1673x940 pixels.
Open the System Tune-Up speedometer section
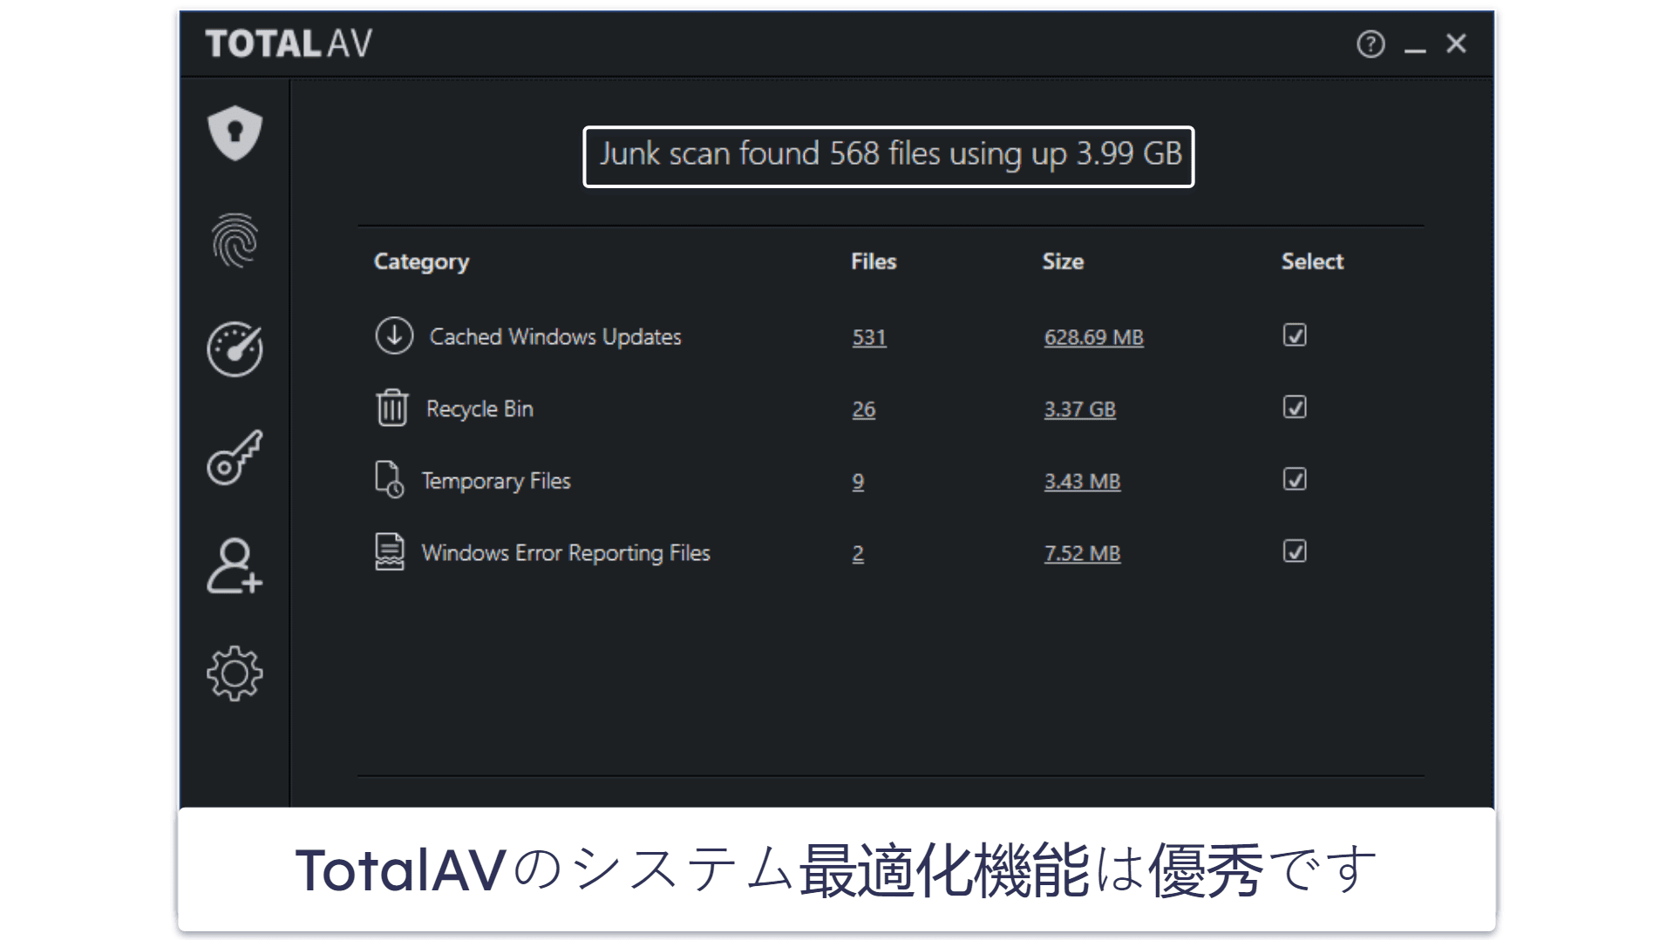(x=235, y=349)
